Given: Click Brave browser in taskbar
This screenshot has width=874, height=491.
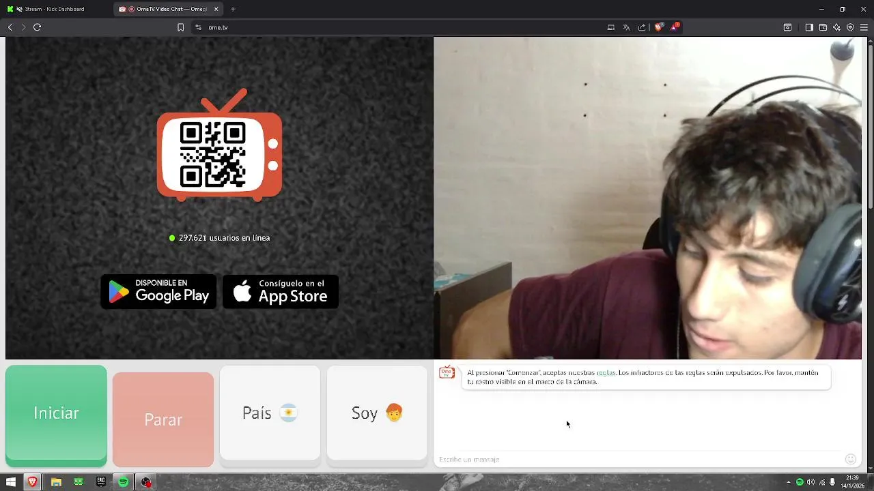Looking at the screenshot, I should [32, 482].
